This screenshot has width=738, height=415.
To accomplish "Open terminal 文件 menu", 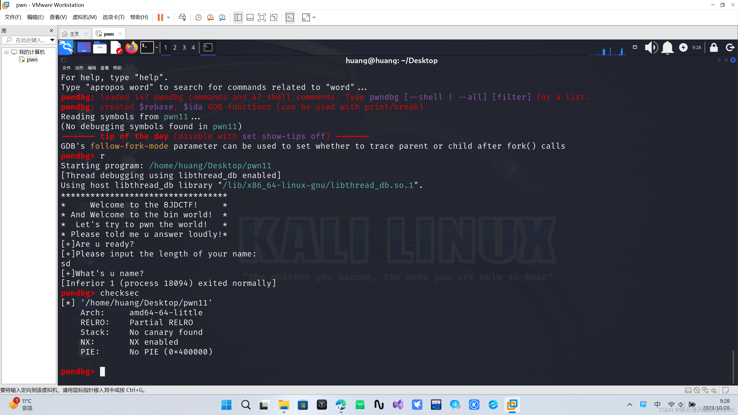I will pos(66,68).
